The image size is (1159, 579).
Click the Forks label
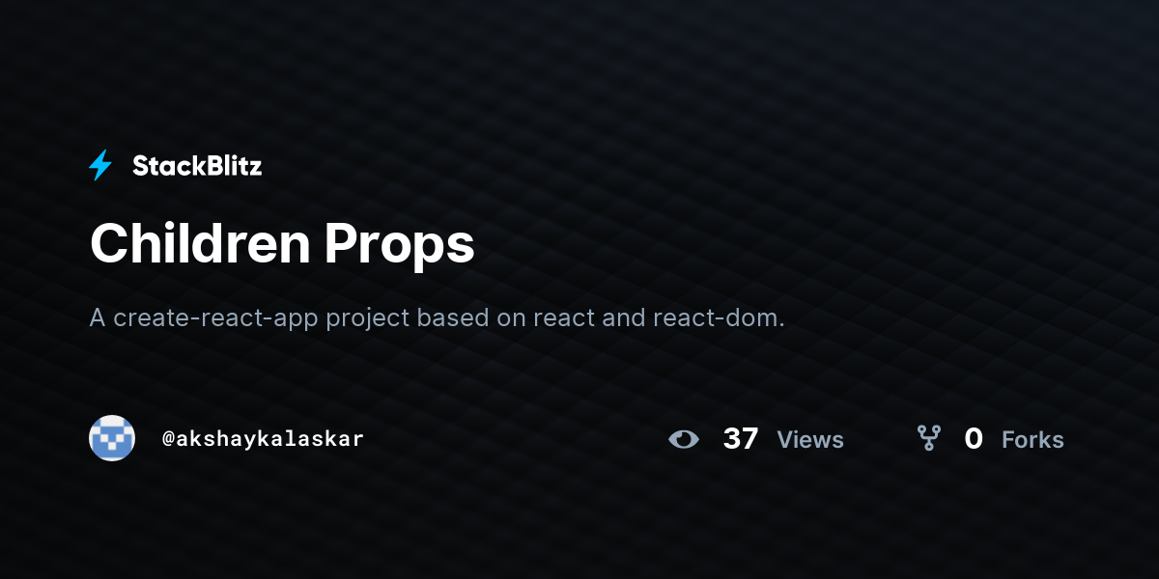pyautogui.click(x=1032, y=440)
